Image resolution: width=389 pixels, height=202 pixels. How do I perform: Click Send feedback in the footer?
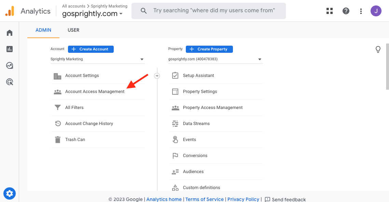[x=285, y=199]
